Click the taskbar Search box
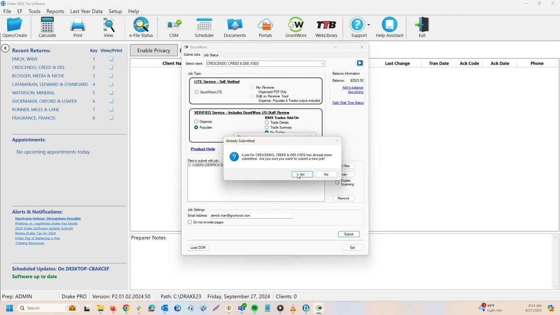This screenshot has height=315, width=560. click(48, 308)
